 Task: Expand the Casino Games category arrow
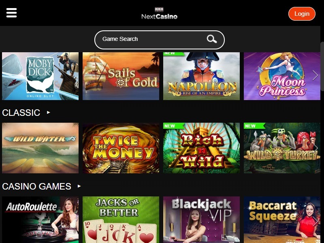tap(79, 186)
